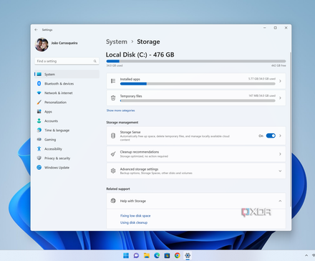315x261 pixels.
Task: Click the Settings window scrollbar
Action: coord(290,129)
